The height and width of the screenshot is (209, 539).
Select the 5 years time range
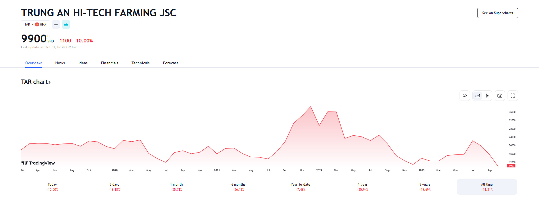click(425, 187)
